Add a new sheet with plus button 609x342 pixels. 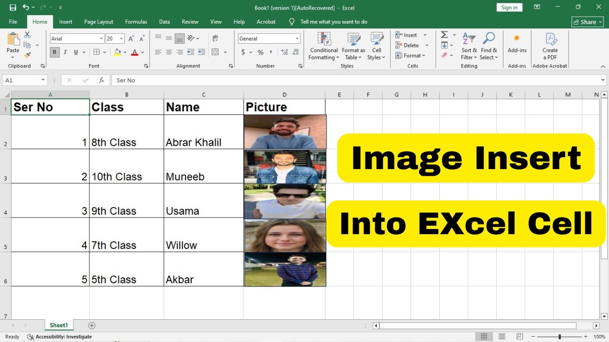pos(92,325)
